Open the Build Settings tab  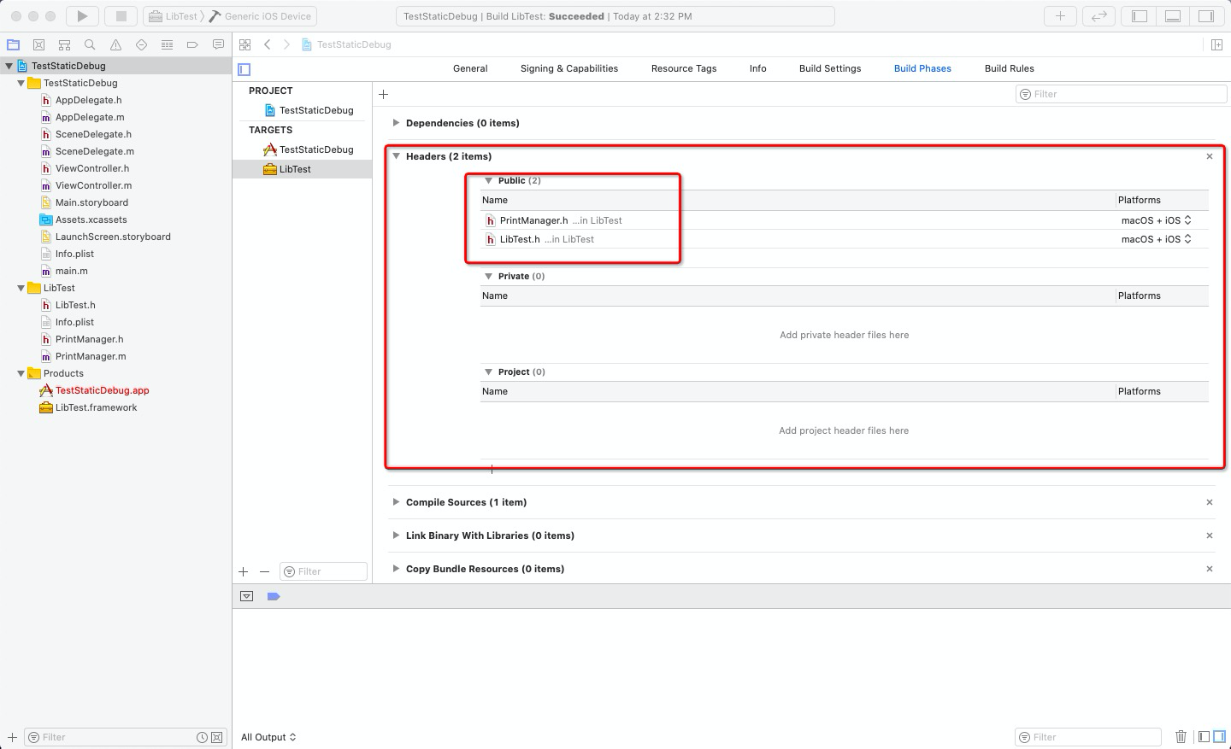[830, 68]
